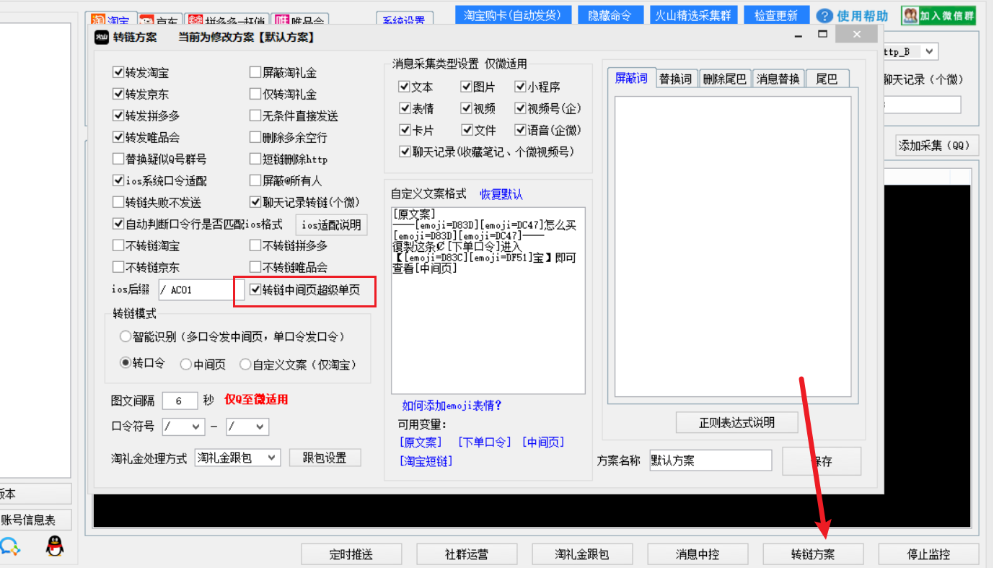Viewport: 994px width, 568px height.
Task: Switch to 尾巴 tab
Action: click(x=827, y=79)
